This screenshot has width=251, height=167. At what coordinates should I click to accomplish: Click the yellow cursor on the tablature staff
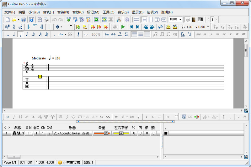(x=40, y=77)
